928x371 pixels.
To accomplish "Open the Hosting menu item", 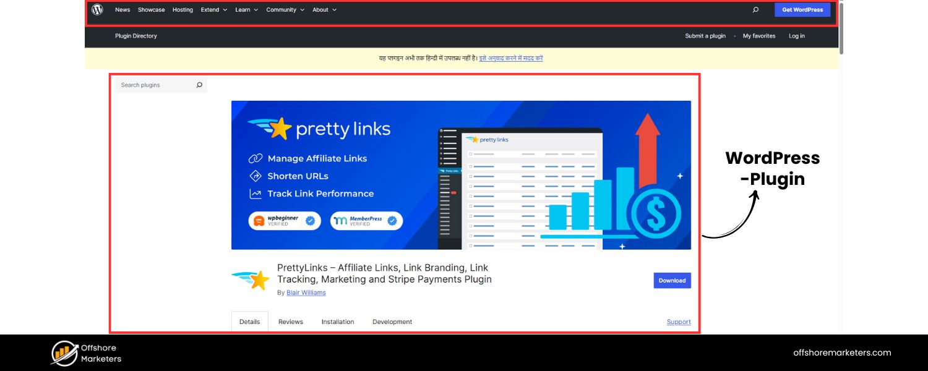I will pyautogui.click(x=183, y=9).
